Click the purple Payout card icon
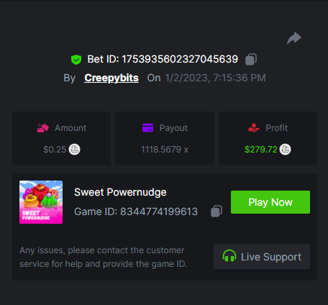Viewport: 328px width, 305px height. pyautogui.click(x=147, y=127)
